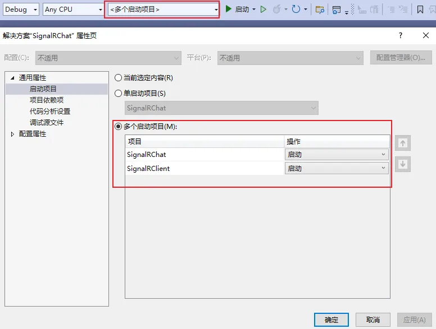The height and width of the screenshot is (329, 436).
Task: Select 启动项目 in the tree
Action: [x=43, y=89]
